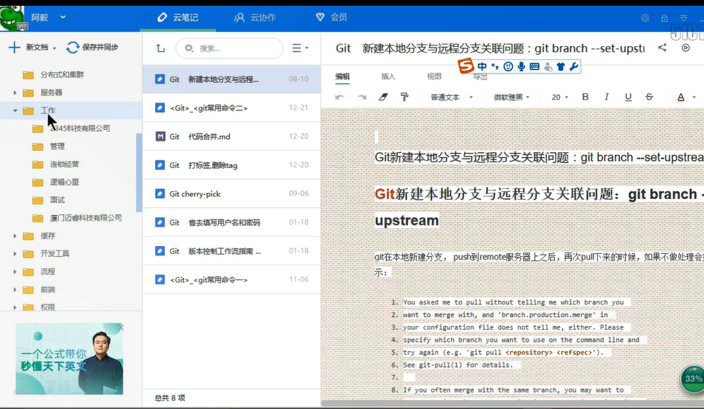
Task: Expand the 前端 folder
Action: tap(15, 289)
